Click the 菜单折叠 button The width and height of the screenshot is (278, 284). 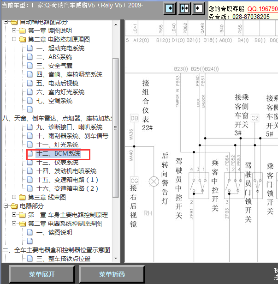pos(112,274)
